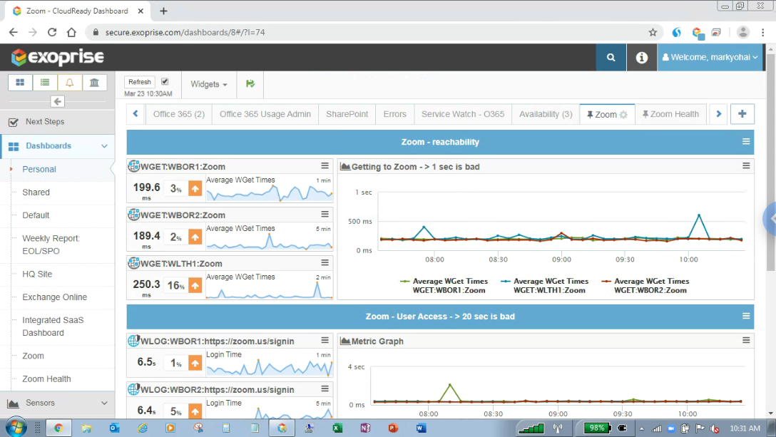Open the Widgets dropdown
This screenshot has height=437, width=776.
point(208,83)
